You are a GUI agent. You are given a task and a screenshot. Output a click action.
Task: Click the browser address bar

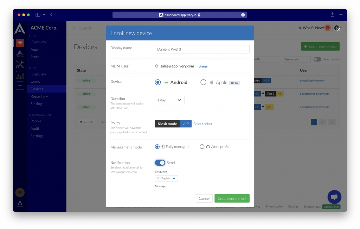(180, 15)
